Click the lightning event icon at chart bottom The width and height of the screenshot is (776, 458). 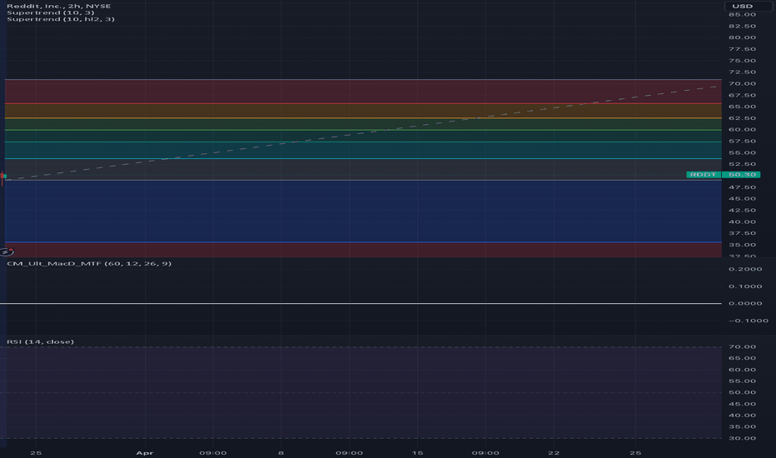pyautogui.click(x=7, y=251)
